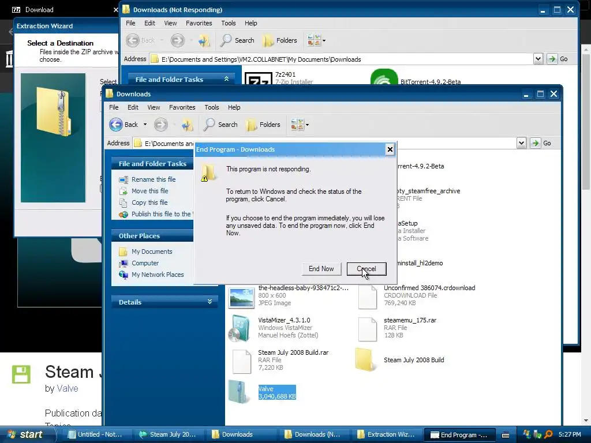Click Cancel in End Program dialog
The height and width of the screenshot is (443, 591).
click(366, 269)
